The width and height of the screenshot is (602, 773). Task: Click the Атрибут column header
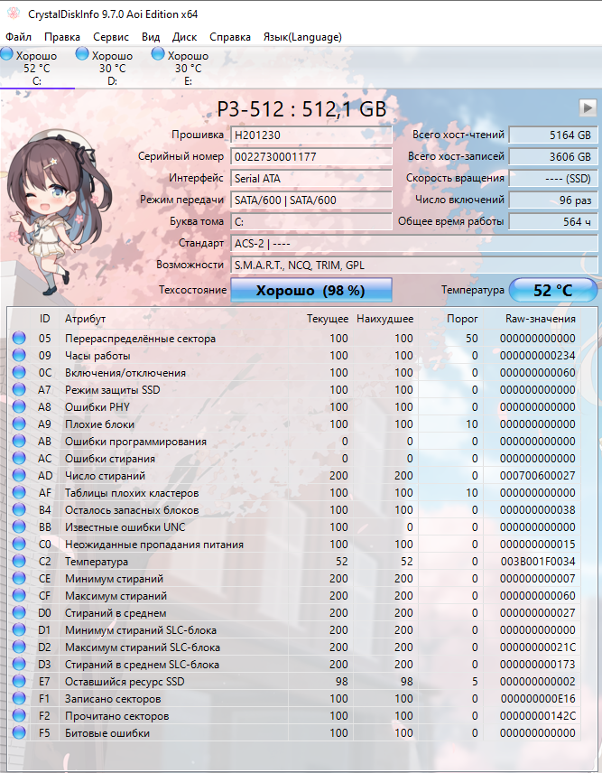point(85,319)
